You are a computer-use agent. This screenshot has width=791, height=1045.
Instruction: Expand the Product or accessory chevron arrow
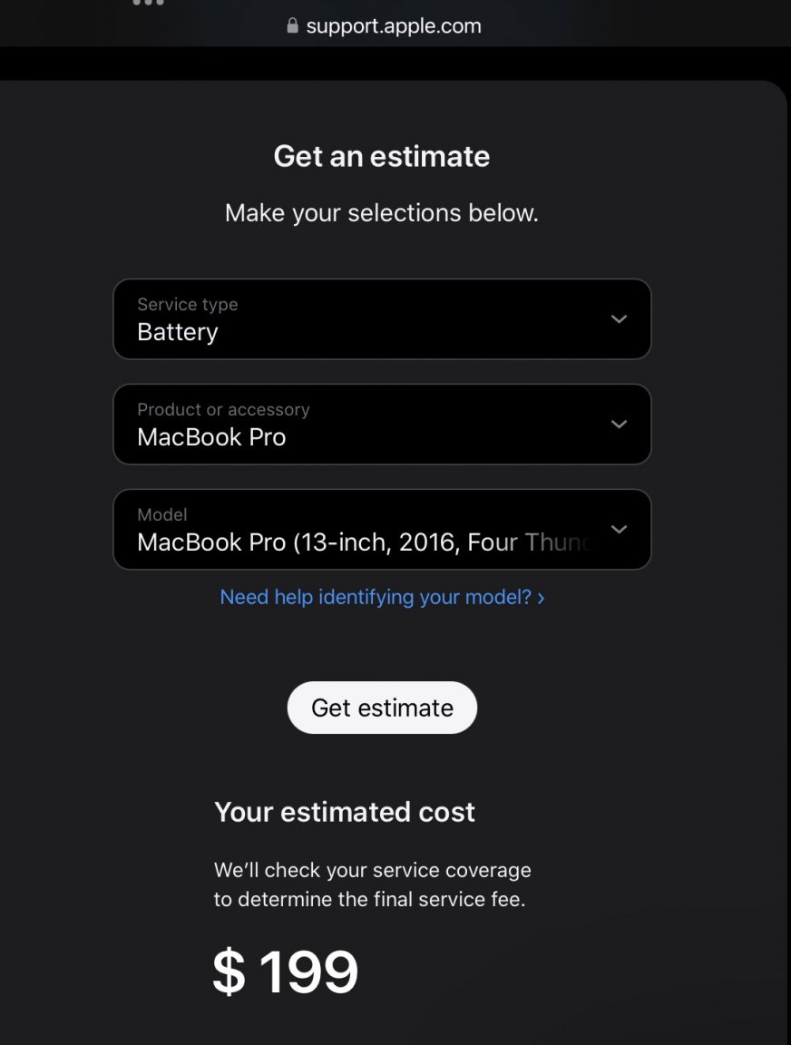coord(619,425)
